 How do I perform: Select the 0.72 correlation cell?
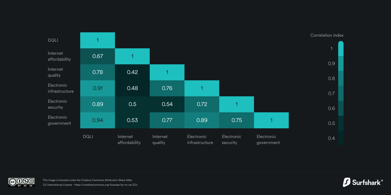(202, 104)
